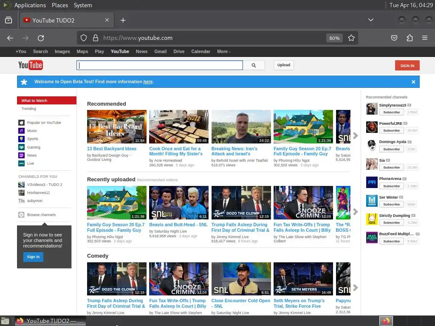This screenshot has width=435, height=326.
Task: Subscribe to Simplynessa15
Action: [391, 112]
